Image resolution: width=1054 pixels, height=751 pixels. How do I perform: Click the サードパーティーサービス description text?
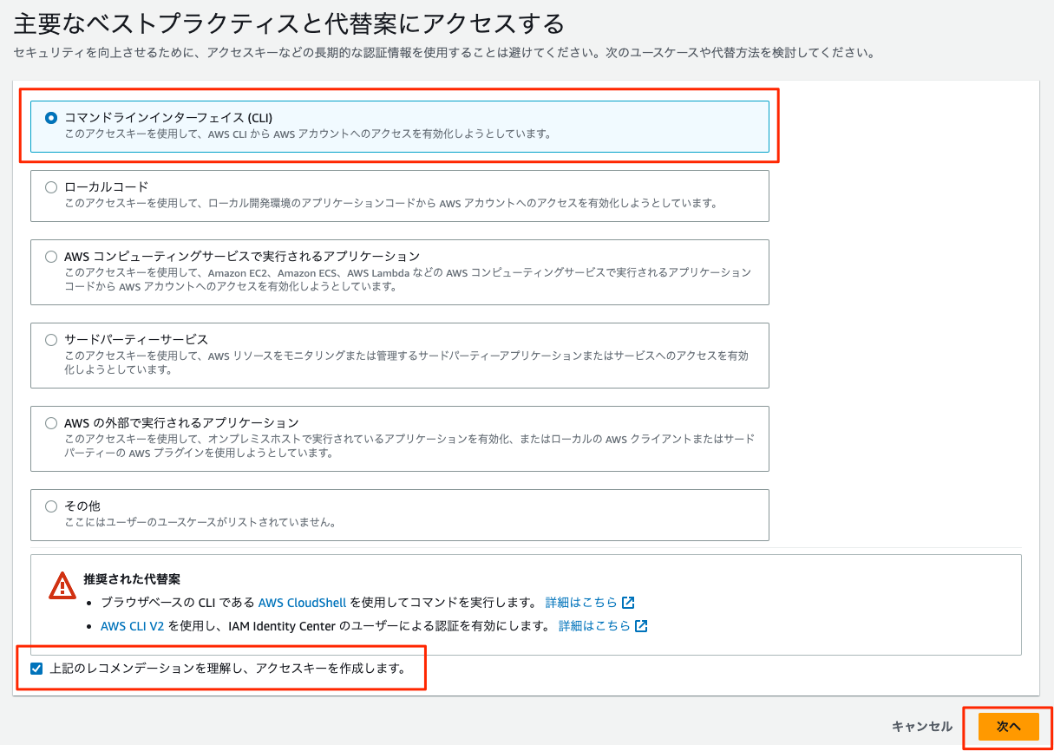click(407, 362)
